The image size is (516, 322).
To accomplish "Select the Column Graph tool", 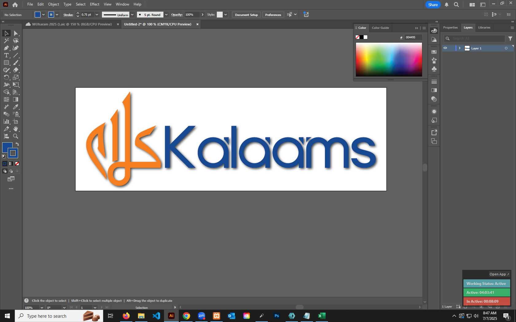I will point(6,121).
